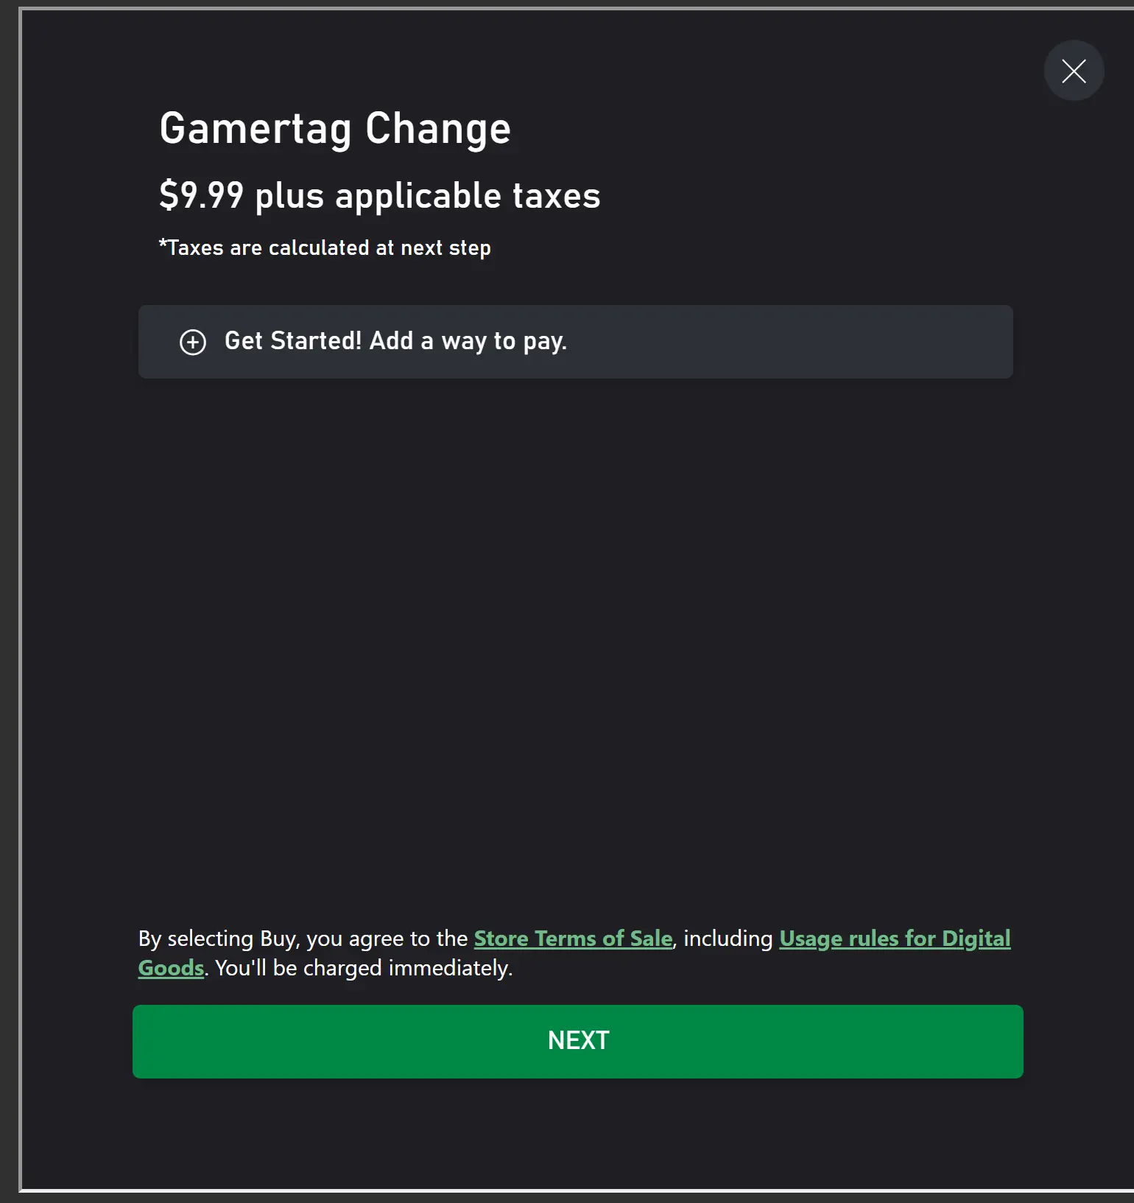View Store Terms of Sale before buying
The width and height of the screenshot is (1134, 1203).
(x=573, y=939)
